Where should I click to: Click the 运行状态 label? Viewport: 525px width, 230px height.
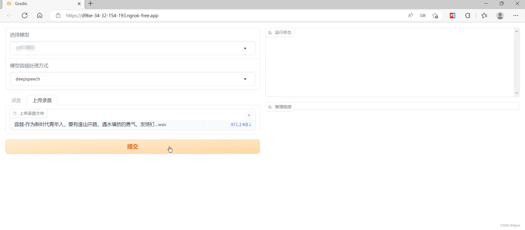280,32
